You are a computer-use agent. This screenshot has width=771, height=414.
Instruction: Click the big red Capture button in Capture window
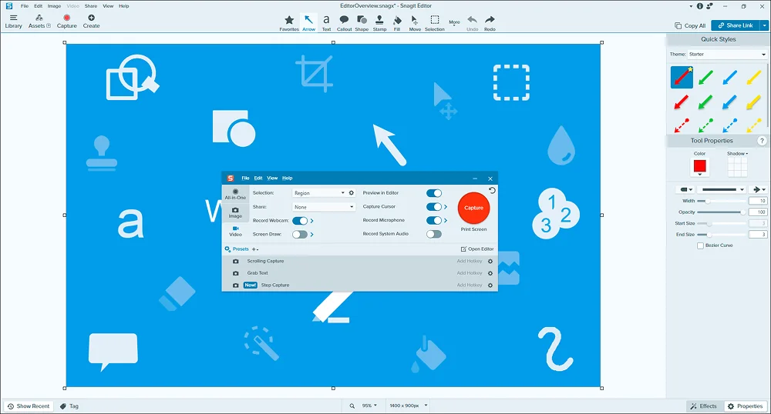tap(473, 208)
